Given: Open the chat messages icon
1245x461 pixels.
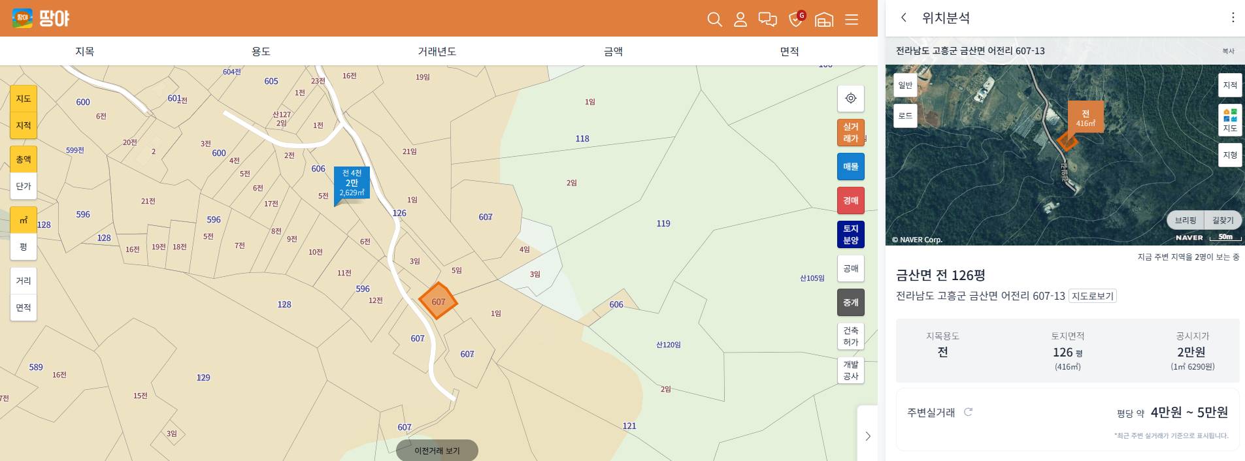Looking at the screenshot, I should 767,20.
